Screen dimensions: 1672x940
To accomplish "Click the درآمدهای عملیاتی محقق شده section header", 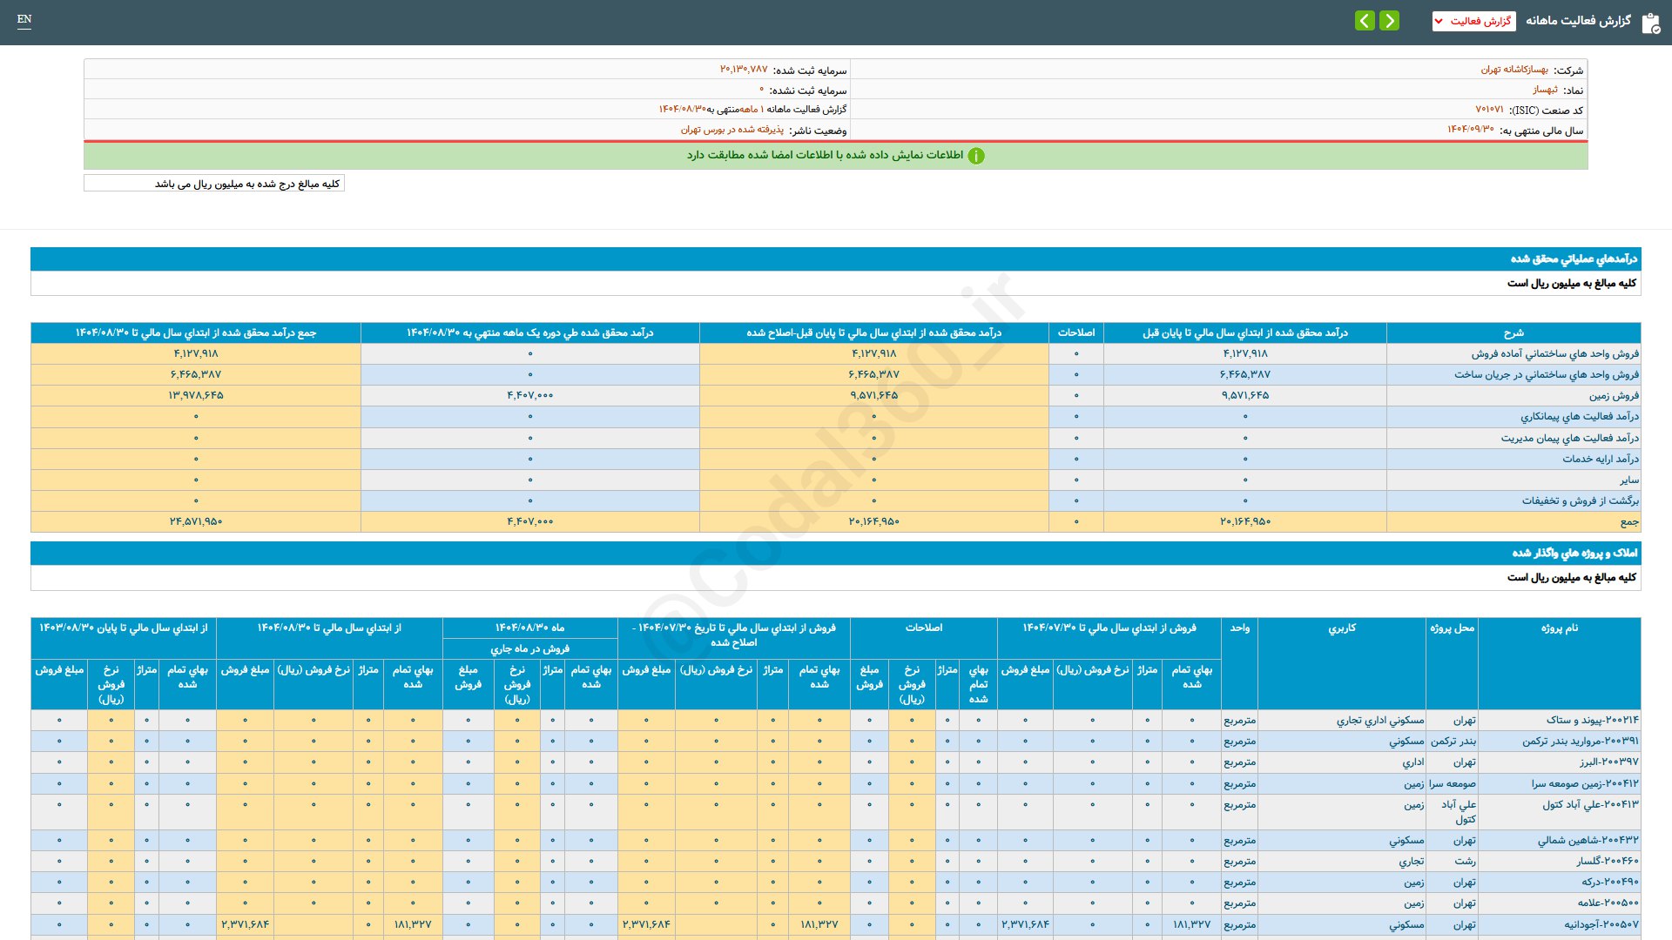I will point(1573,258).
